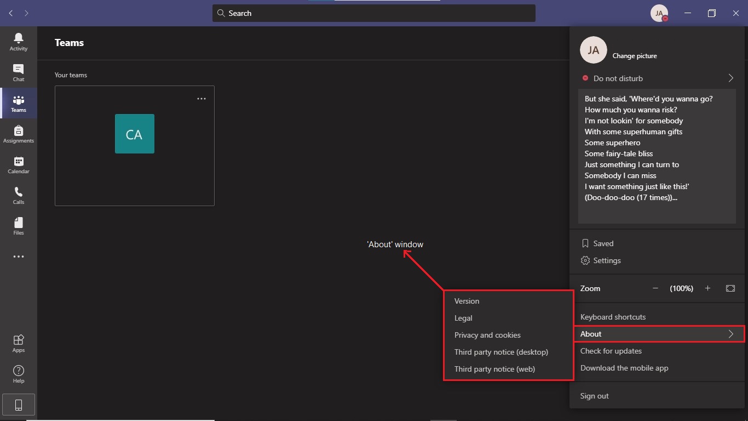Open the Calendar view
This screenshot has height=421, width=748.
[19, 164]
